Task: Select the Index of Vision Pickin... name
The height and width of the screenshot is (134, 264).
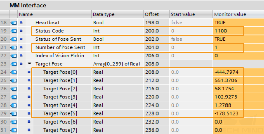Action: pos(62,56)
